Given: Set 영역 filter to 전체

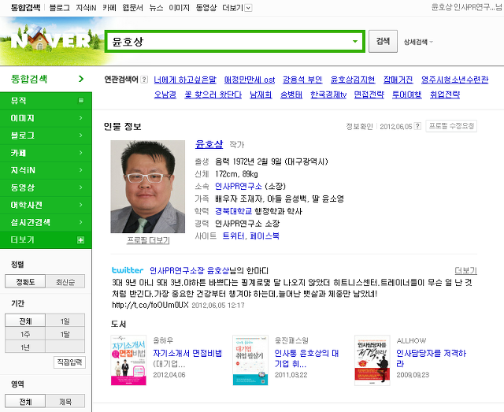Looking at the screenshot, I should tap(25, 401).
